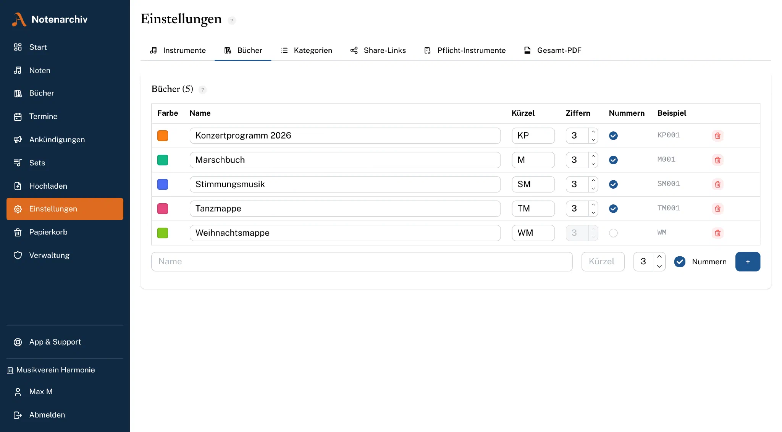This screenshot has height=432, width=782.
Task: Increment Ziffern stepper for Stimmungsmusik
Action: [x=593, y=180]
